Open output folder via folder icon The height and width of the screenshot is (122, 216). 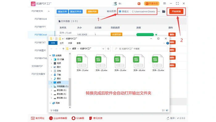(164, 11)
